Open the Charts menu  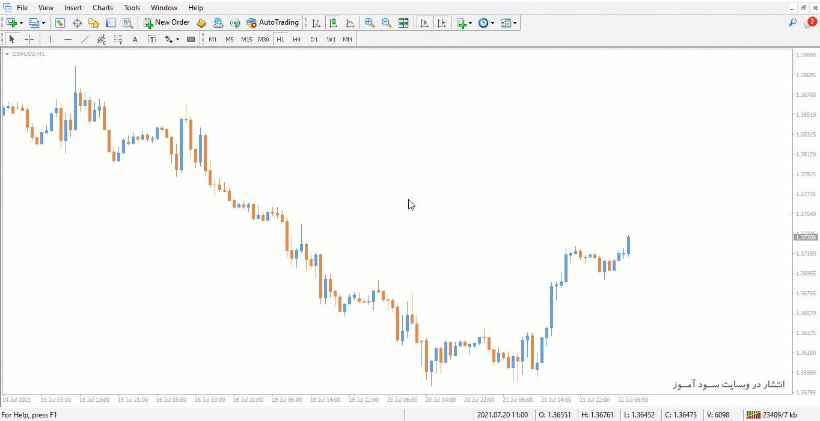pos(103,8)
